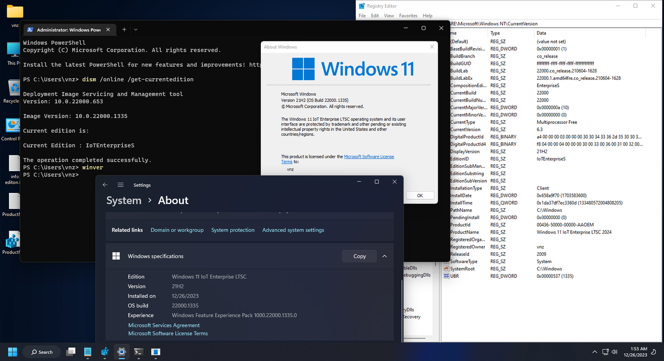Open Domain or workgroup link
664x361 pixels.
click(x=177, y=230)
